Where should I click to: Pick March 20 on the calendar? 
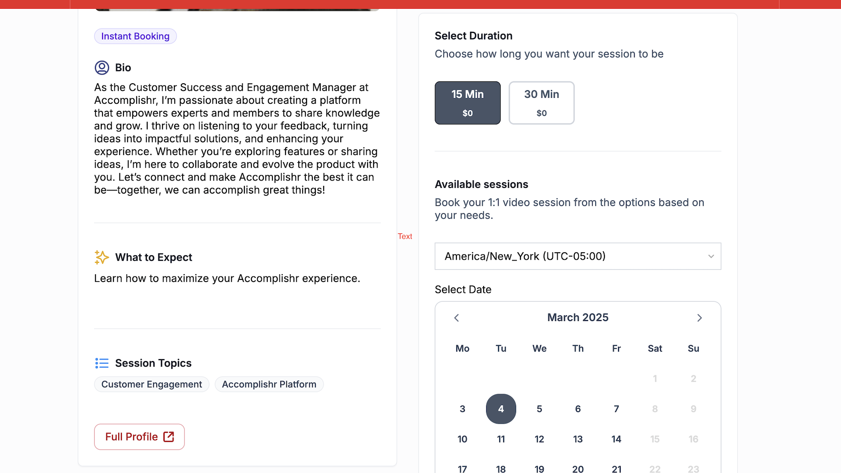[x=578, y=468]
